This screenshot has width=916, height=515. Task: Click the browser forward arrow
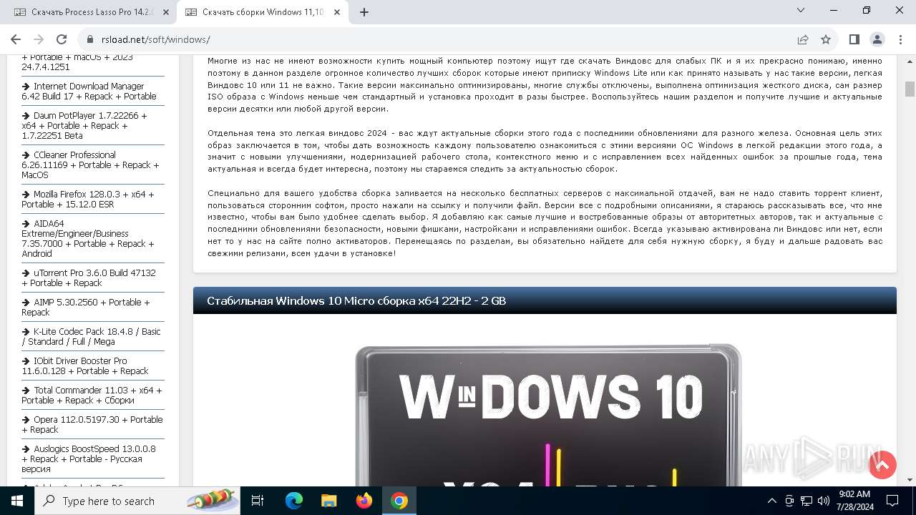39,39
